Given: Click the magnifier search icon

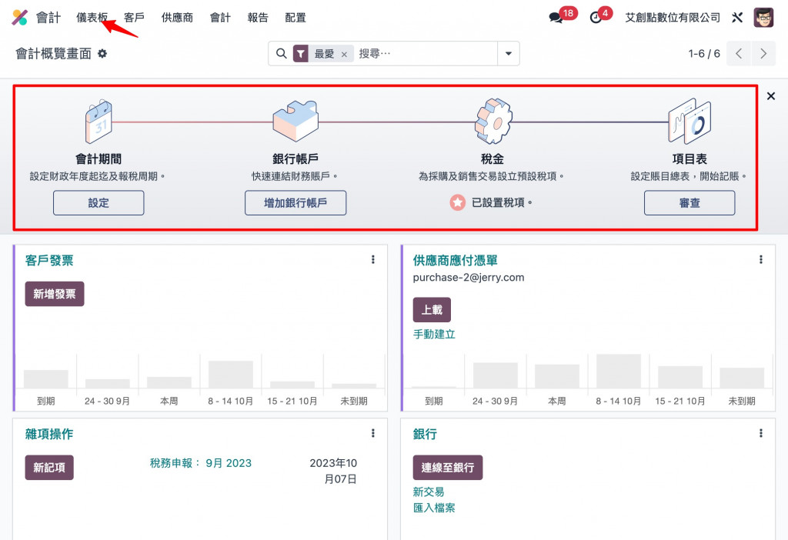Looking at the screenshot, I should click(282, 53).
